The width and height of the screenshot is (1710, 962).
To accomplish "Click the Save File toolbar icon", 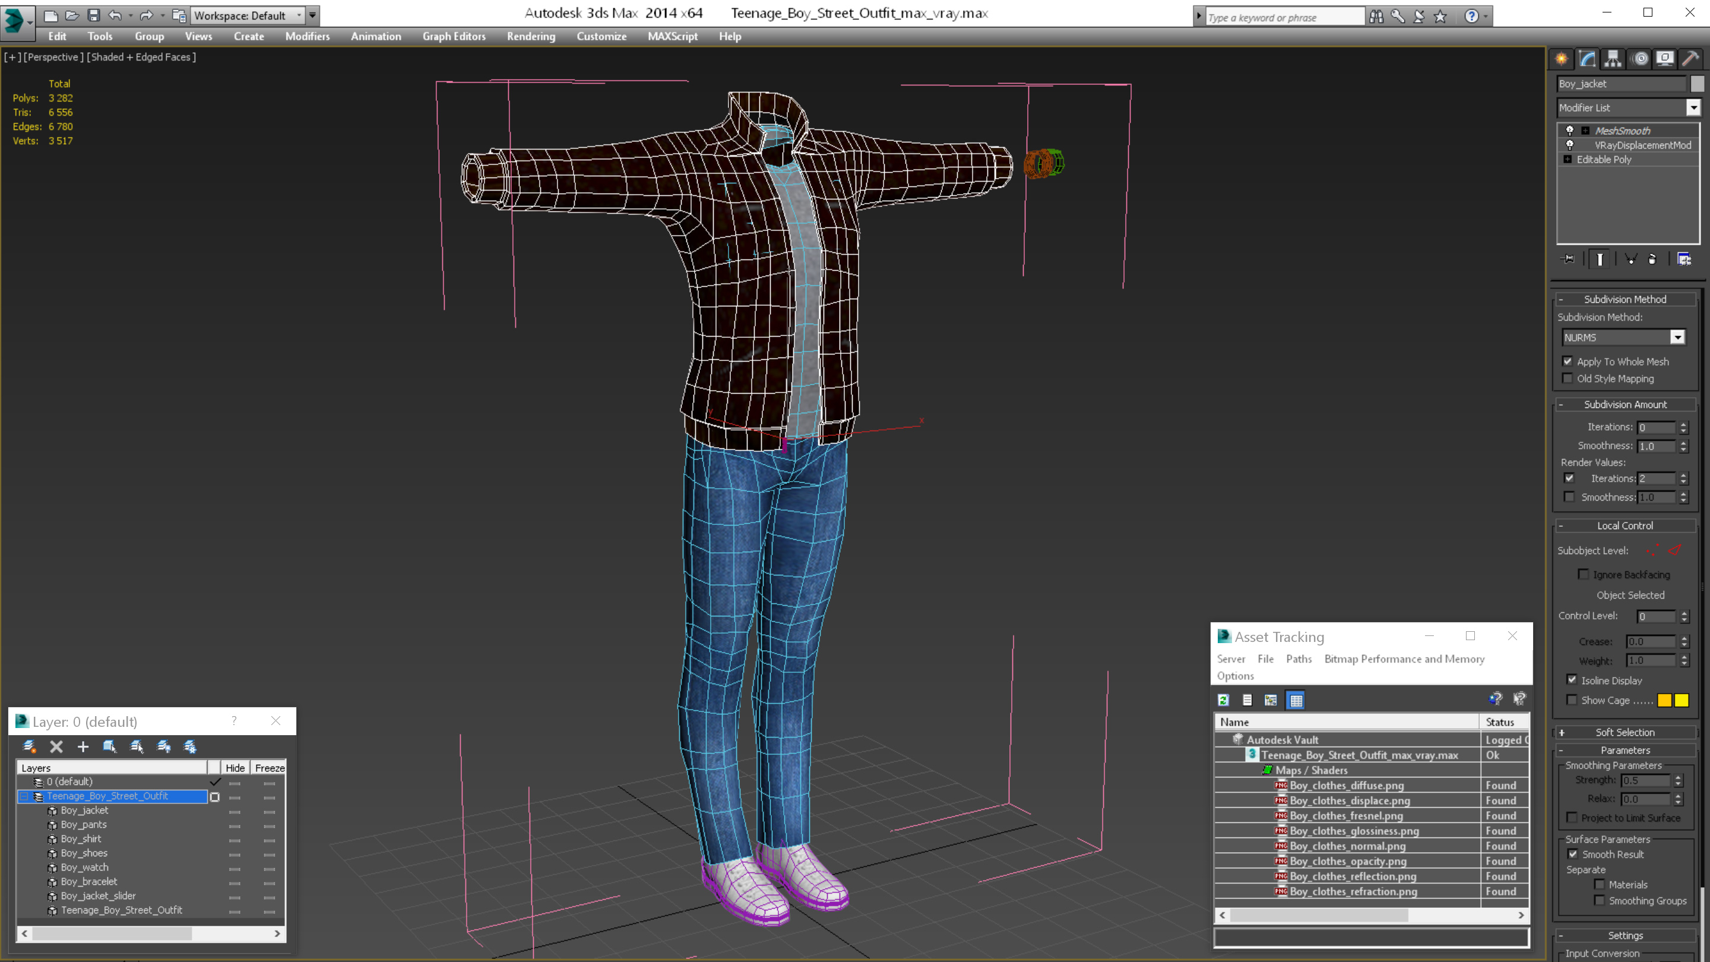I will click(94, 15).
